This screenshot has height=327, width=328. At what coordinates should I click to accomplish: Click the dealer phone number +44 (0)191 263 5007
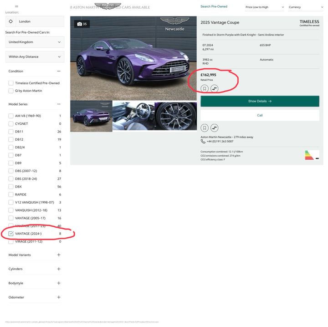coord(220,141)
